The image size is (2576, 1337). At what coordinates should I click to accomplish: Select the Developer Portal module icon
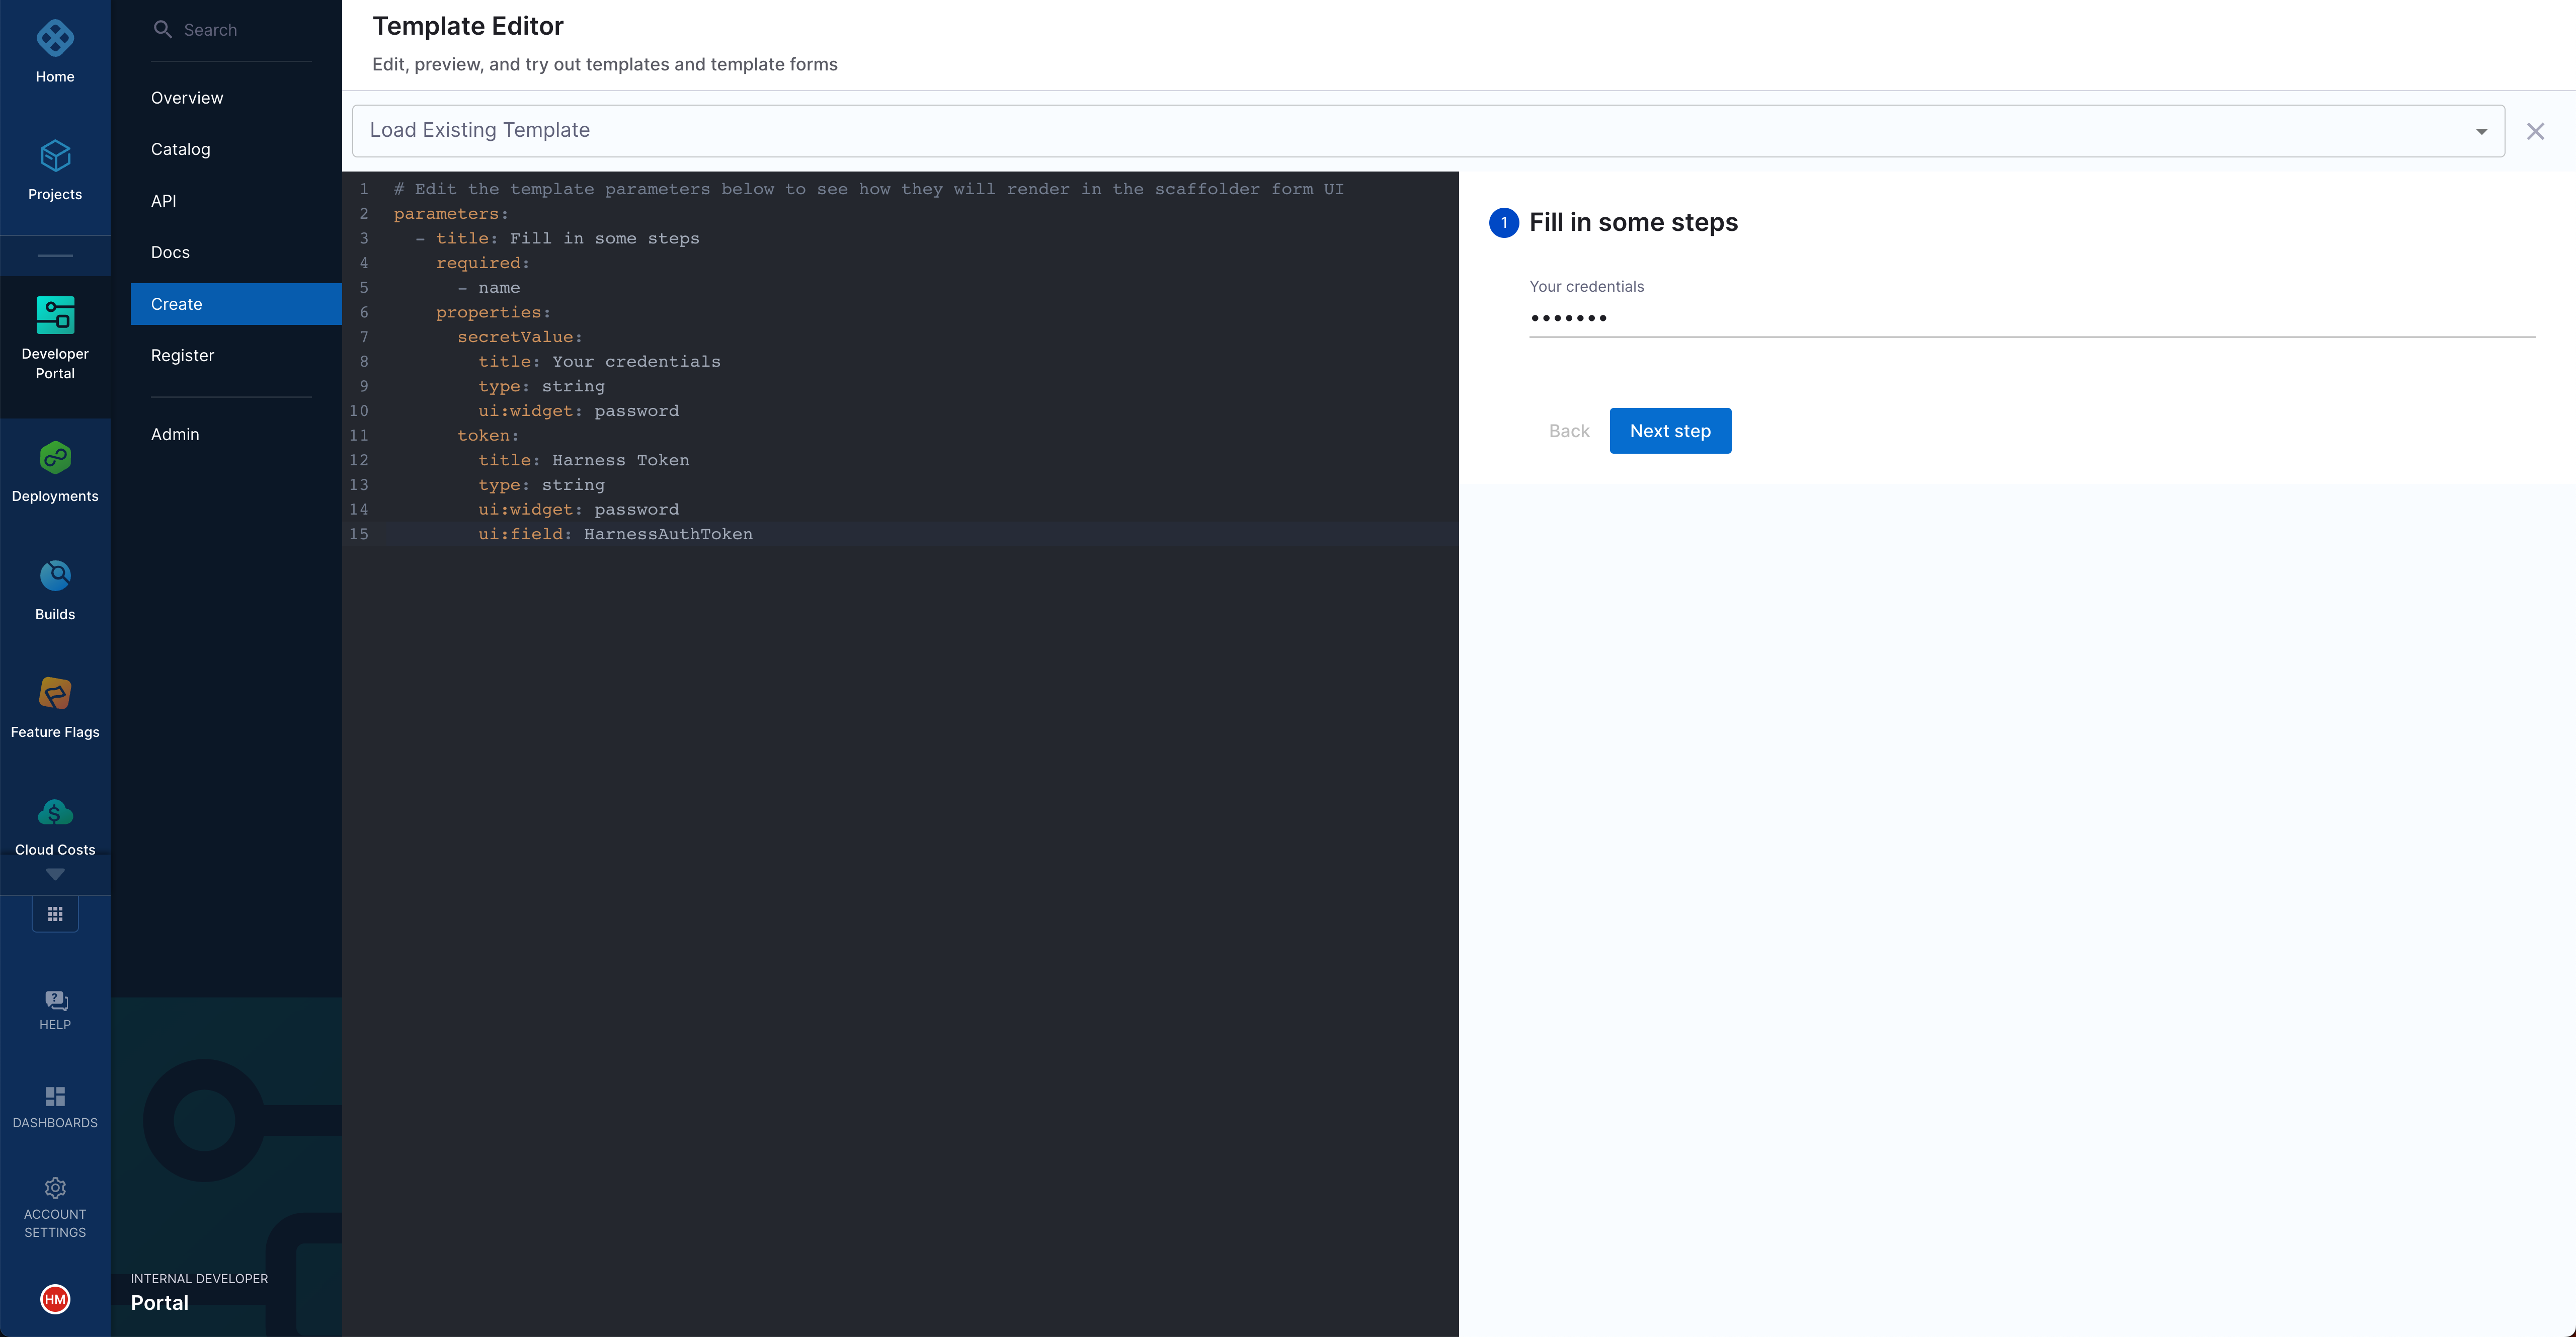pos(55,315)
